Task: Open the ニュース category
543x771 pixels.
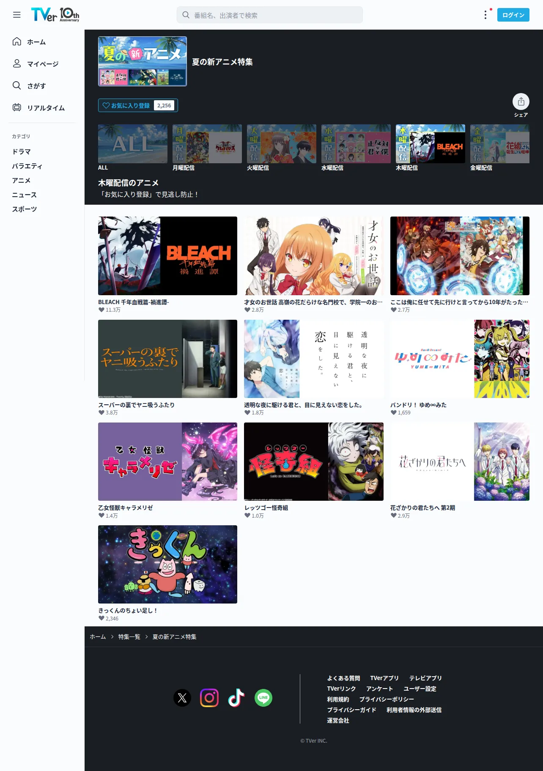Action: pyautogui.click(x=24, y=195)
